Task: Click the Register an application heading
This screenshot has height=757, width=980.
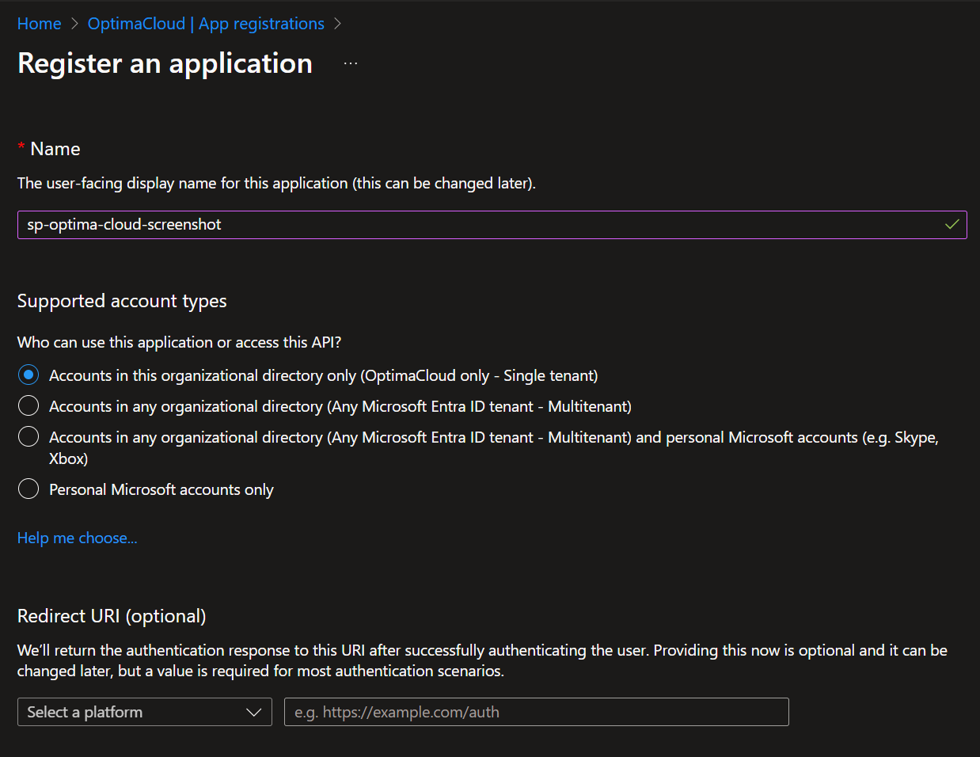Action: (165, 63)
